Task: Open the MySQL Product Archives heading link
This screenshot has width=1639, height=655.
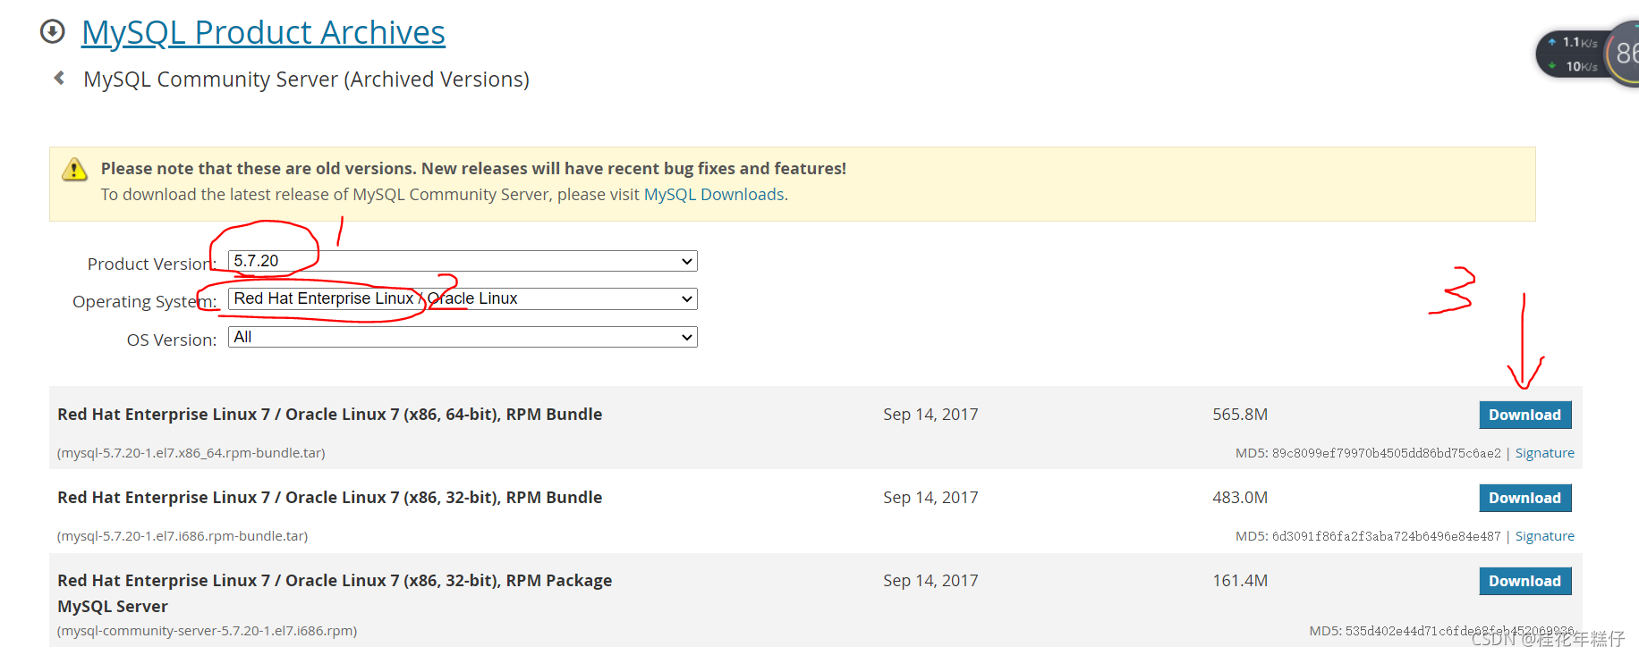Action: (263, 33)
